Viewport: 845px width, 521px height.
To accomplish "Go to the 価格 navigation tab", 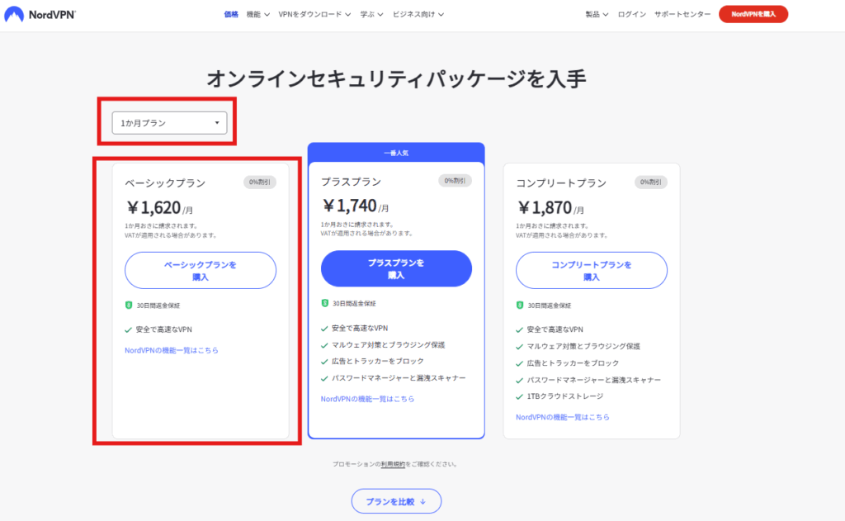I will pos(231,14).
